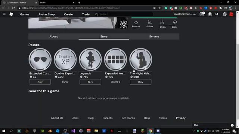
Task: Click the Roblox logo home icon
Action: [x=11, y=14]
